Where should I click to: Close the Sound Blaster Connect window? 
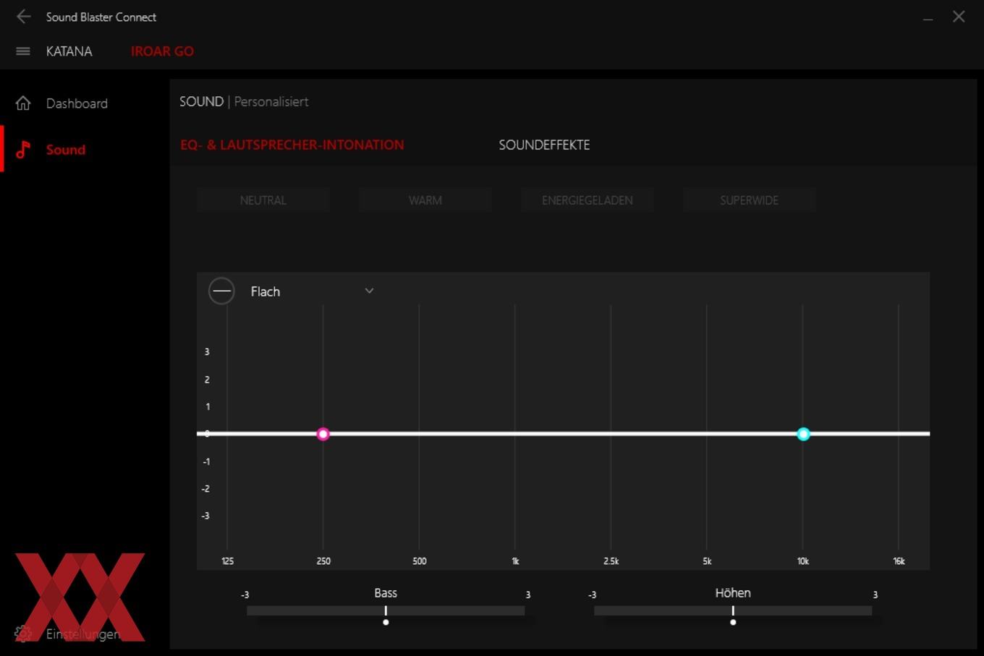[959, 17]
